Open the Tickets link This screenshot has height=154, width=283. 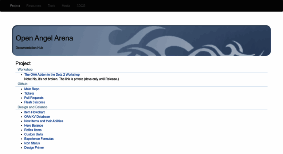29,94
